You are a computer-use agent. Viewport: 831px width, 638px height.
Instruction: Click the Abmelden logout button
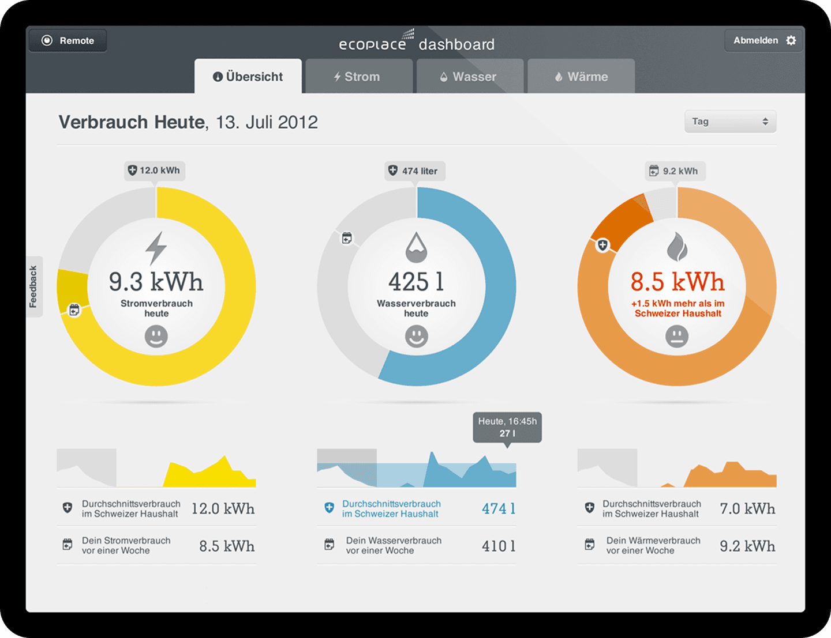755,40
